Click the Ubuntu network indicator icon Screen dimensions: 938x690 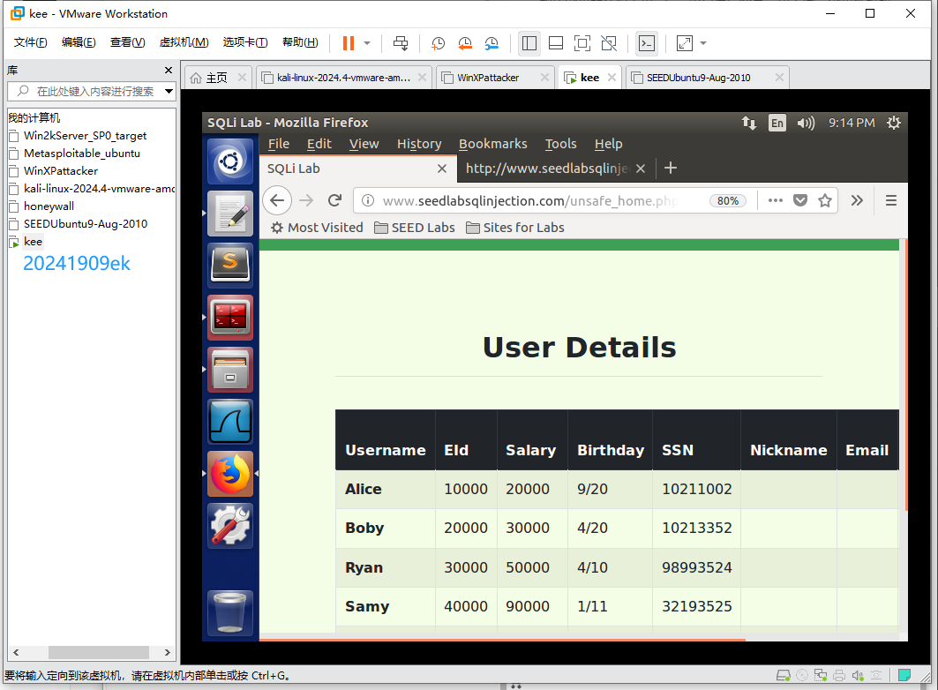click(x=749, y=124)
